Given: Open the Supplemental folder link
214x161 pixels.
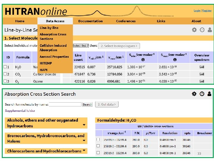Looking at the screenshot, I should coord(20,111).
